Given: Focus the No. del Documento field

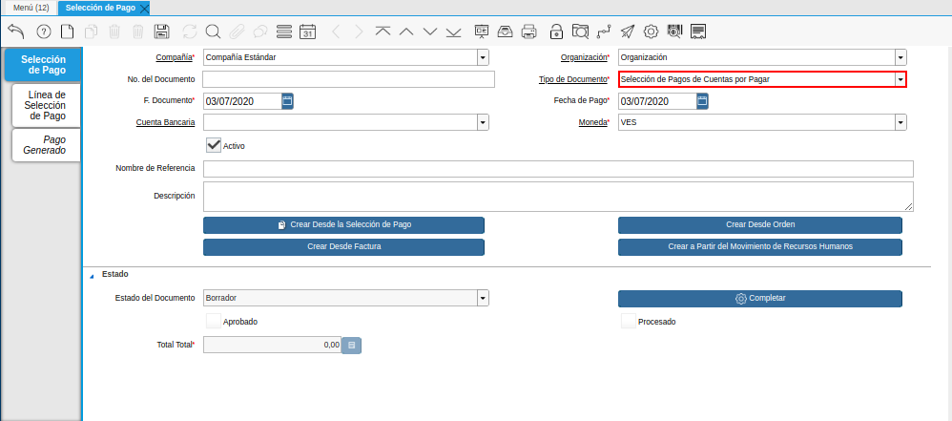Looking at the screenshot, I should [348, 79].
